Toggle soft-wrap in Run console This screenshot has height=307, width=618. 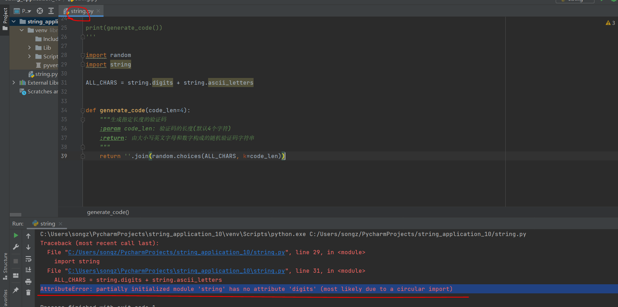click(28, 259)
